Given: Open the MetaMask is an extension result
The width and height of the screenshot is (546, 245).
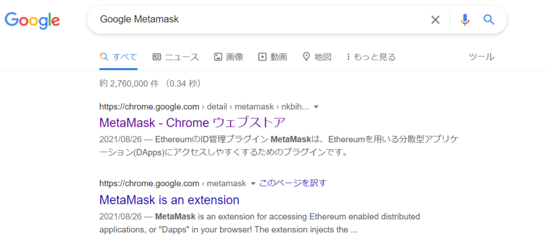Looking at the screenshot, I should (x=169, y=200).
